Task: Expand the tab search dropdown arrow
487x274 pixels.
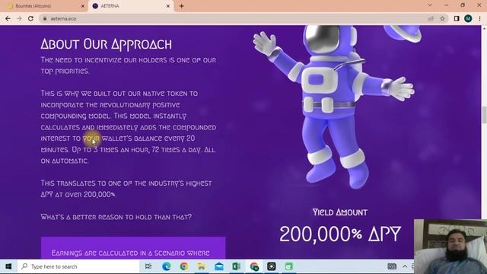Action: (x=430, y=5)
